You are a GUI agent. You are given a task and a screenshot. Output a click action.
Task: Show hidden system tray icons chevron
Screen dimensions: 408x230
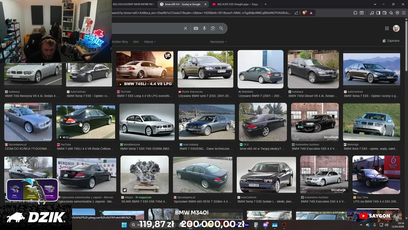click(x=361, y=225)
